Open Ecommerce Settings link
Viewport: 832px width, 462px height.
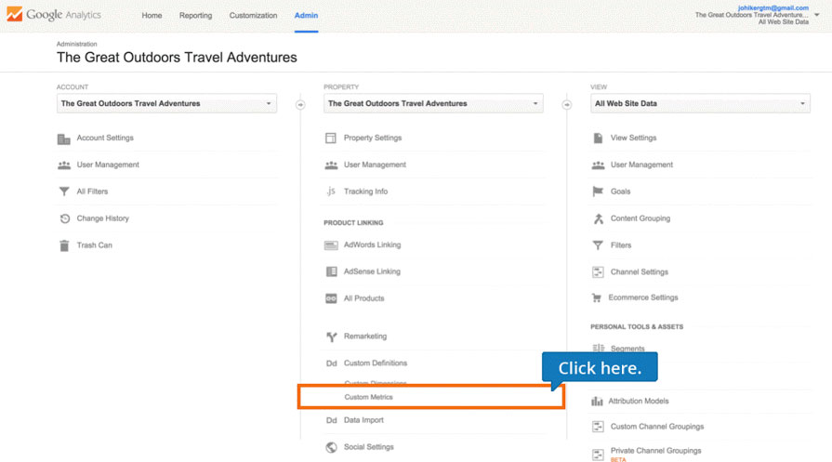(x=643, y=297)
